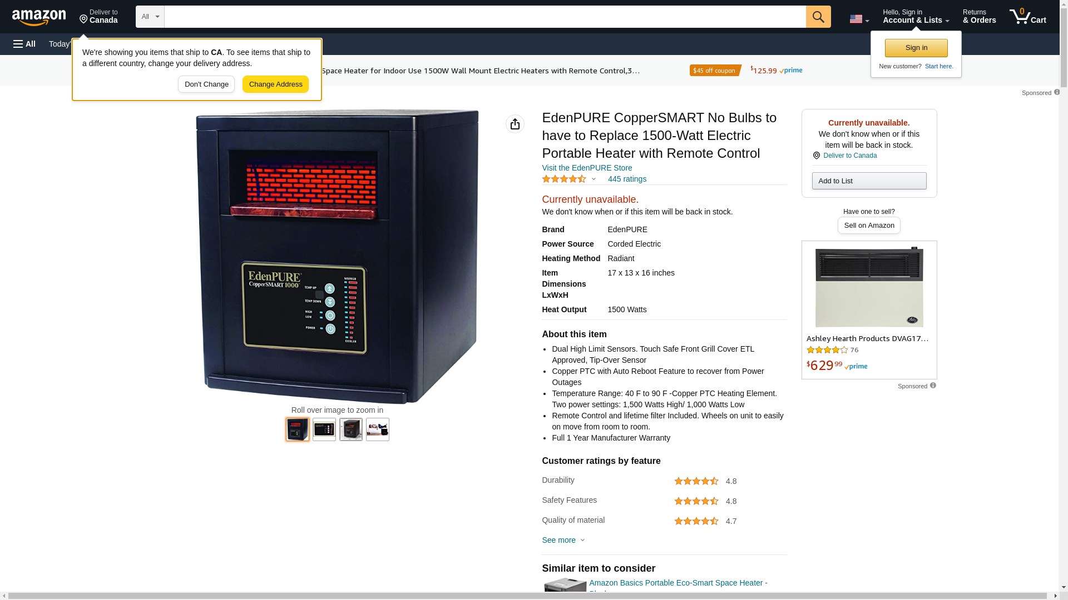Open Returns & Orders
Viewport: 1068px width, 600px height.
(979, 17)
